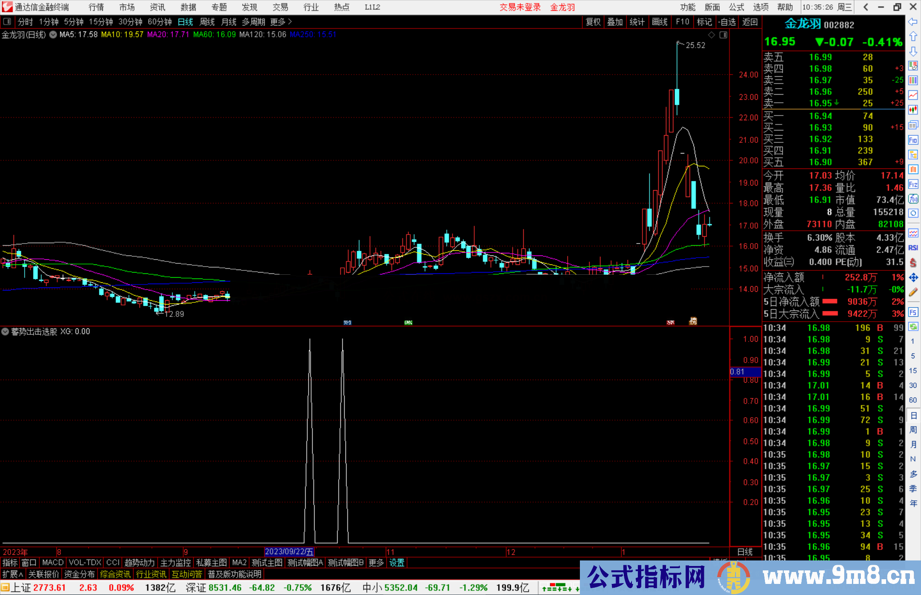Screen dimensions: 921x595
Task: Click the multi-window stack sidebar icon
Action: coord(913,125)
